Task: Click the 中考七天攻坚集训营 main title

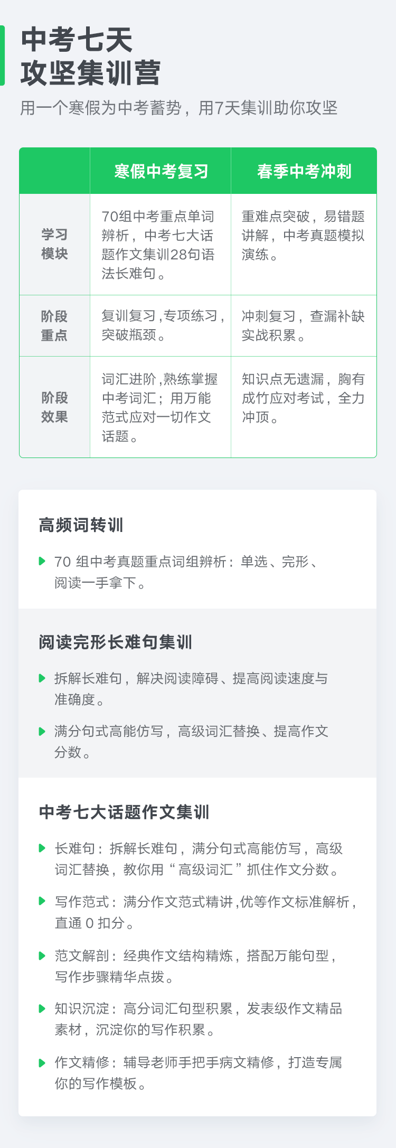Action: click(x=90, y=56)
